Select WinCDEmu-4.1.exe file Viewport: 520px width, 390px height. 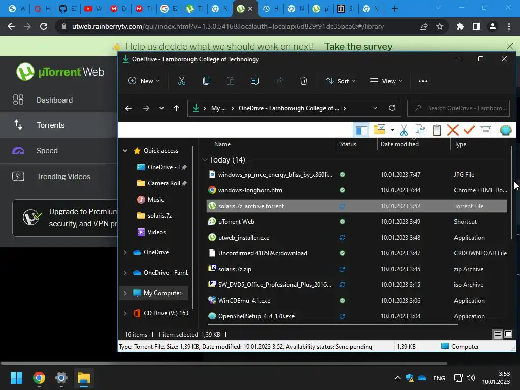357,301
